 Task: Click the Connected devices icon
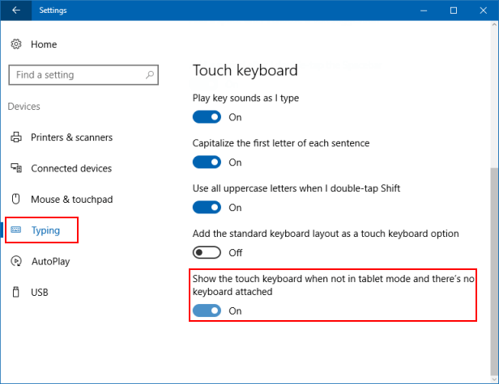pyautogui.click(x=16, y=167)
